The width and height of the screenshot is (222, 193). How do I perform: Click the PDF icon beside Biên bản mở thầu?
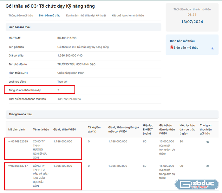click(x=172, y=48)
